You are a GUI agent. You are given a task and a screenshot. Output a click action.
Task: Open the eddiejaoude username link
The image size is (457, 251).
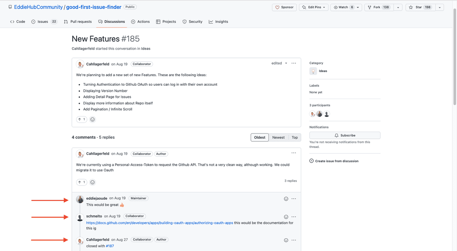point(97,198)
